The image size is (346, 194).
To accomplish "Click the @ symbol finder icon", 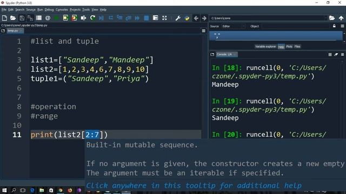I will pyautogui.click(x=48, y=18).
